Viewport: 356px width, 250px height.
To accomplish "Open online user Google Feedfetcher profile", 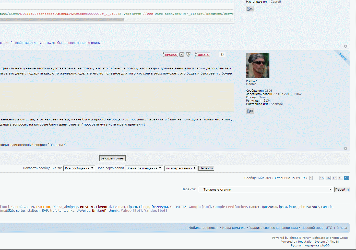I will 230,207.
